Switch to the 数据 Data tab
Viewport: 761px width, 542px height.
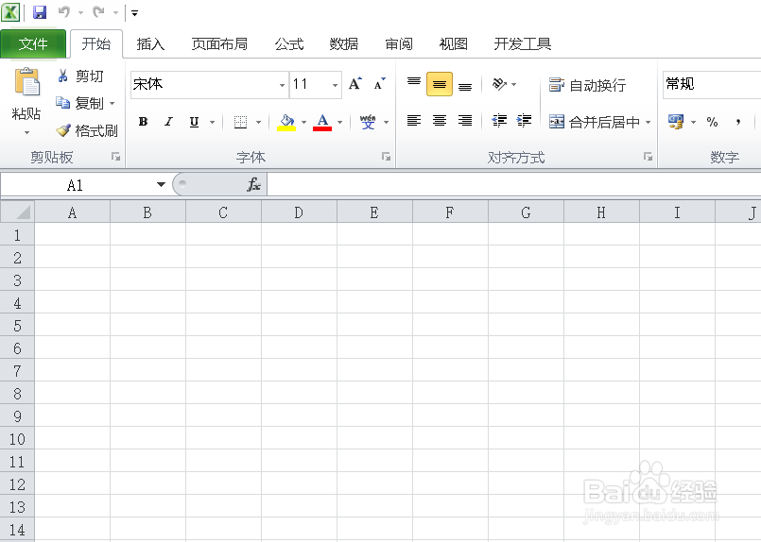[343, 44]
